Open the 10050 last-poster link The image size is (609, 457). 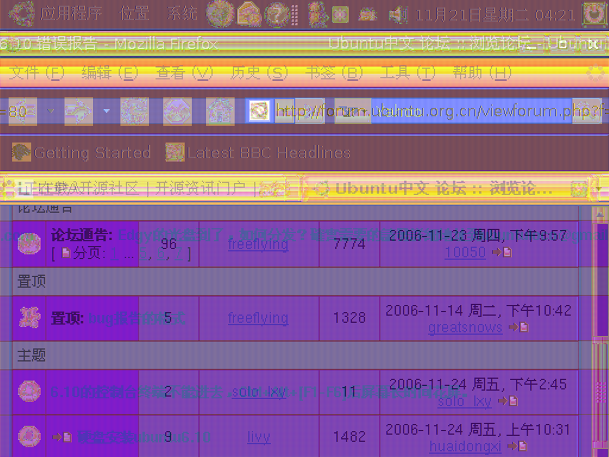[465, 252]
